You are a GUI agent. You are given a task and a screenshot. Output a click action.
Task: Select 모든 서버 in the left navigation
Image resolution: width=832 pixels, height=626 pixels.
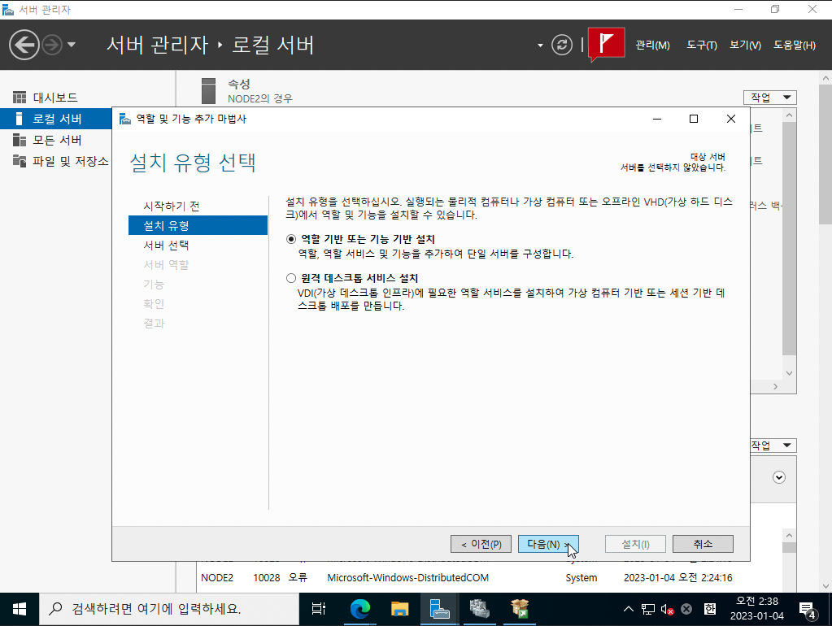(x=56, y=140)
